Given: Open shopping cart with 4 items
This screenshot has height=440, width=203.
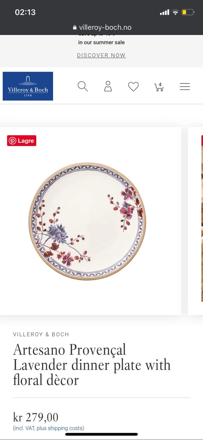Looking at the screenshot, I should coord(159,87).
